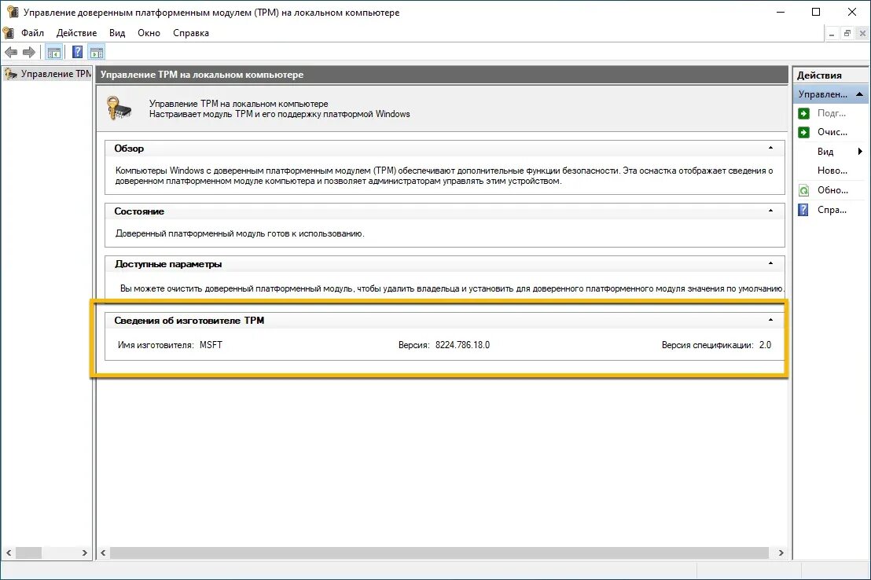Open help via the blue question toolbar icon

click(78, 52)
